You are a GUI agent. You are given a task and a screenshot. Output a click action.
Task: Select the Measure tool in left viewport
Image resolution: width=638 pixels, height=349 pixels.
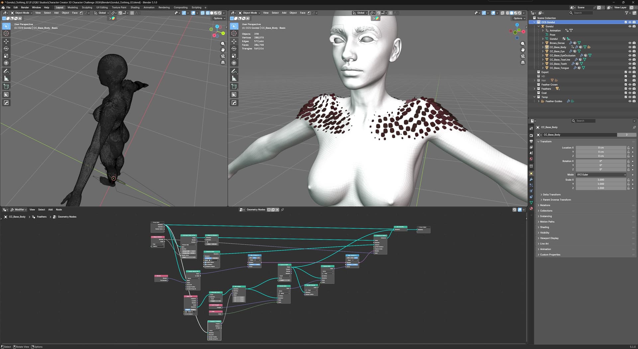[6, 78]
